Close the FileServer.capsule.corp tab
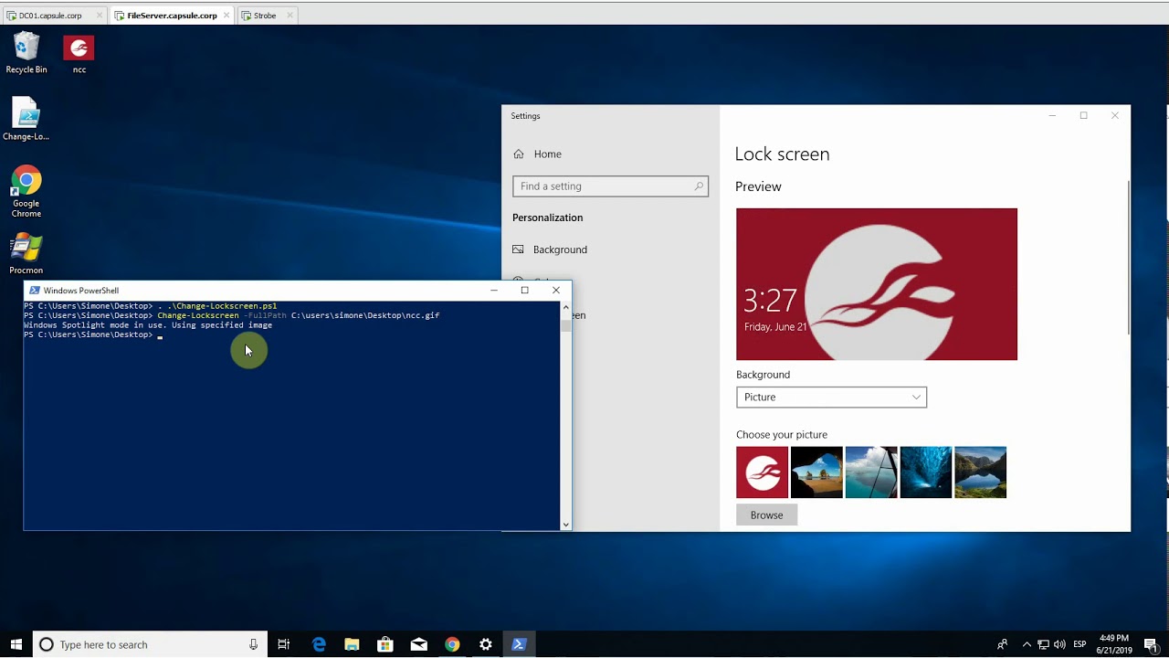Image resolution: width=1169 pixels, height=658 pixels. point(226,16)
